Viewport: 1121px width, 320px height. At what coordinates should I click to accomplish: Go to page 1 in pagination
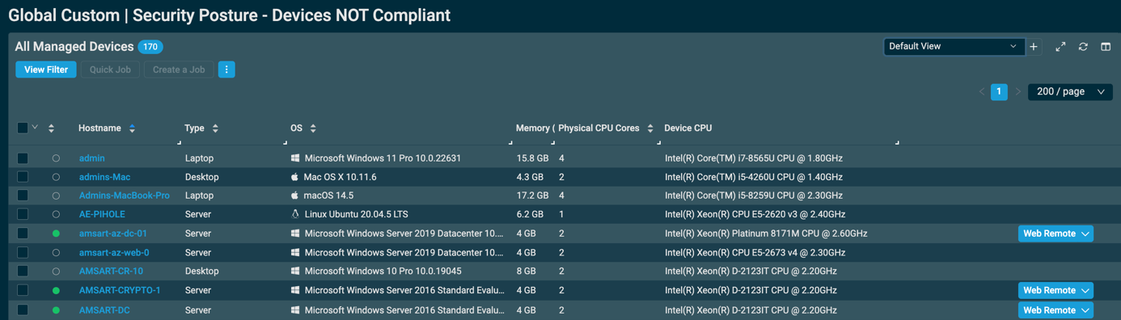click(x=999, y=92)
